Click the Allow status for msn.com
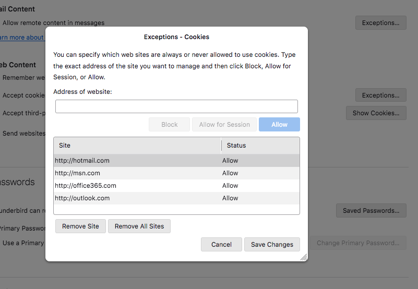Image resolution: width=418 pixels, height=289 pixels. click(x=230, y=173)
